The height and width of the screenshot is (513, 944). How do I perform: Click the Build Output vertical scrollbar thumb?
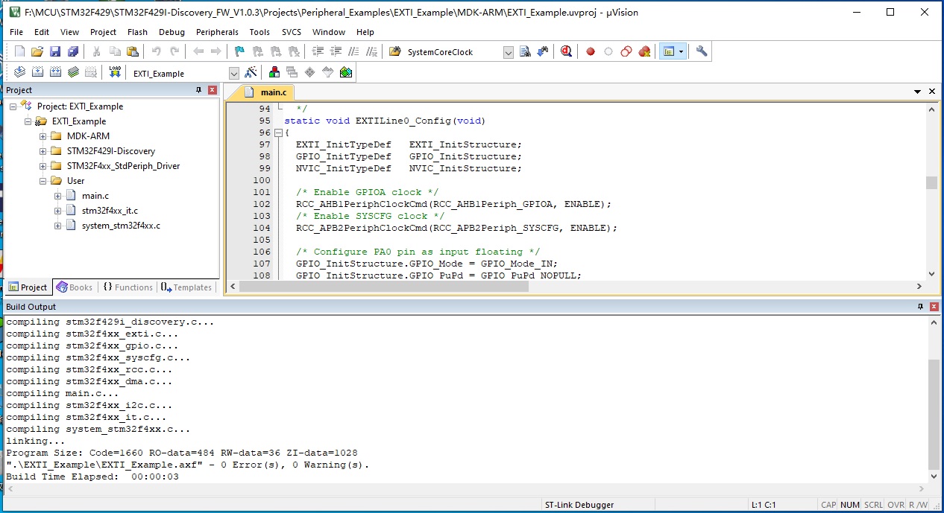point(934,414)
